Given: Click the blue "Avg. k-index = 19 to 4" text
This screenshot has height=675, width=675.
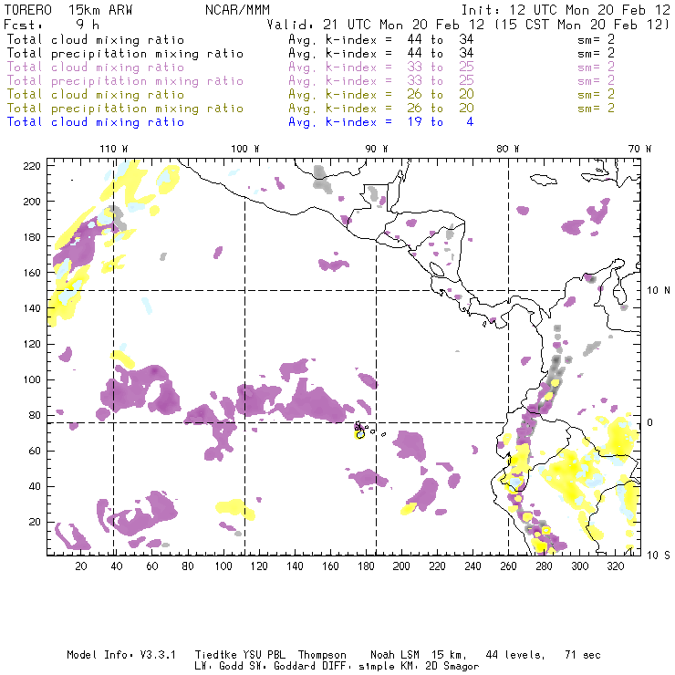Looking at the screenshot, I should pos(381,122).
